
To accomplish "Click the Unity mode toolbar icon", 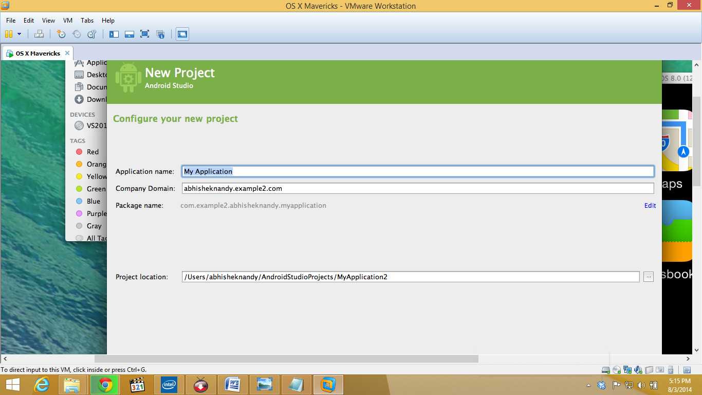I will (x=160, y=34).
